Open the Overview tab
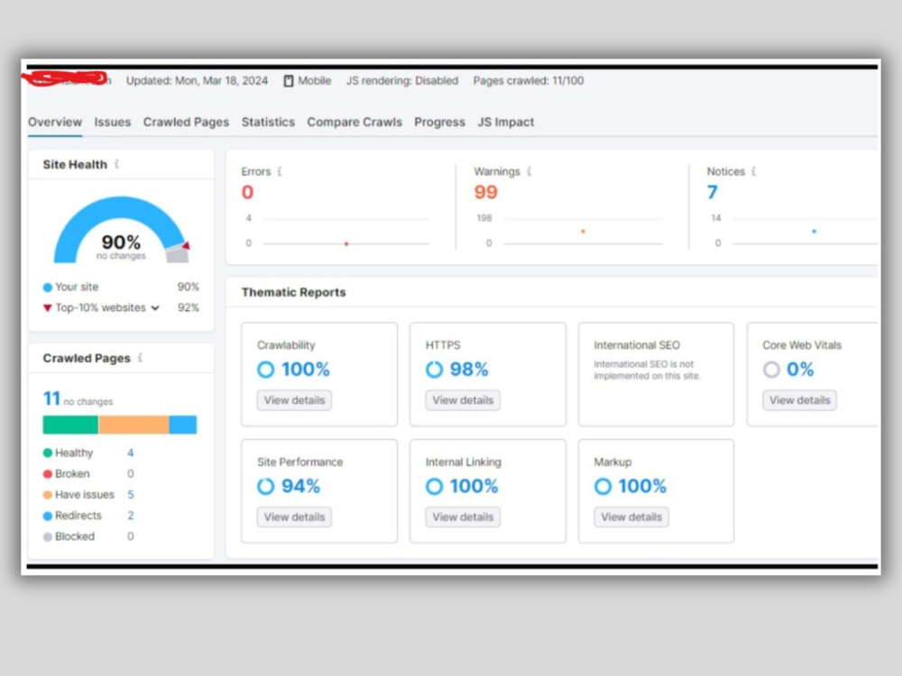 [x=55, y=122]
